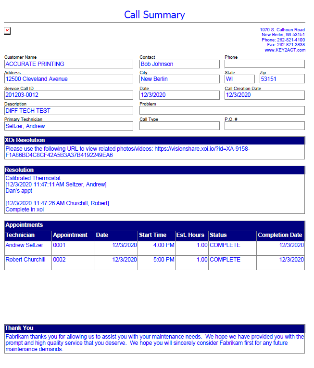Click the Call Creation Date field
The image size is (314, 368).
tap(264, 95)
